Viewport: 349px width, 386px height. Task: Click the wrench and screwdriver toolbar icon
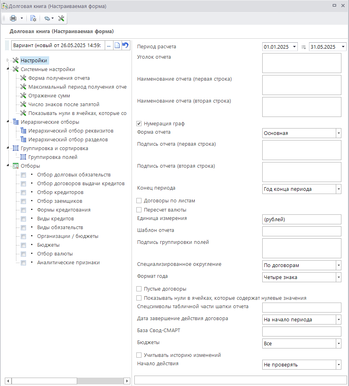click(x=61, y=18)
